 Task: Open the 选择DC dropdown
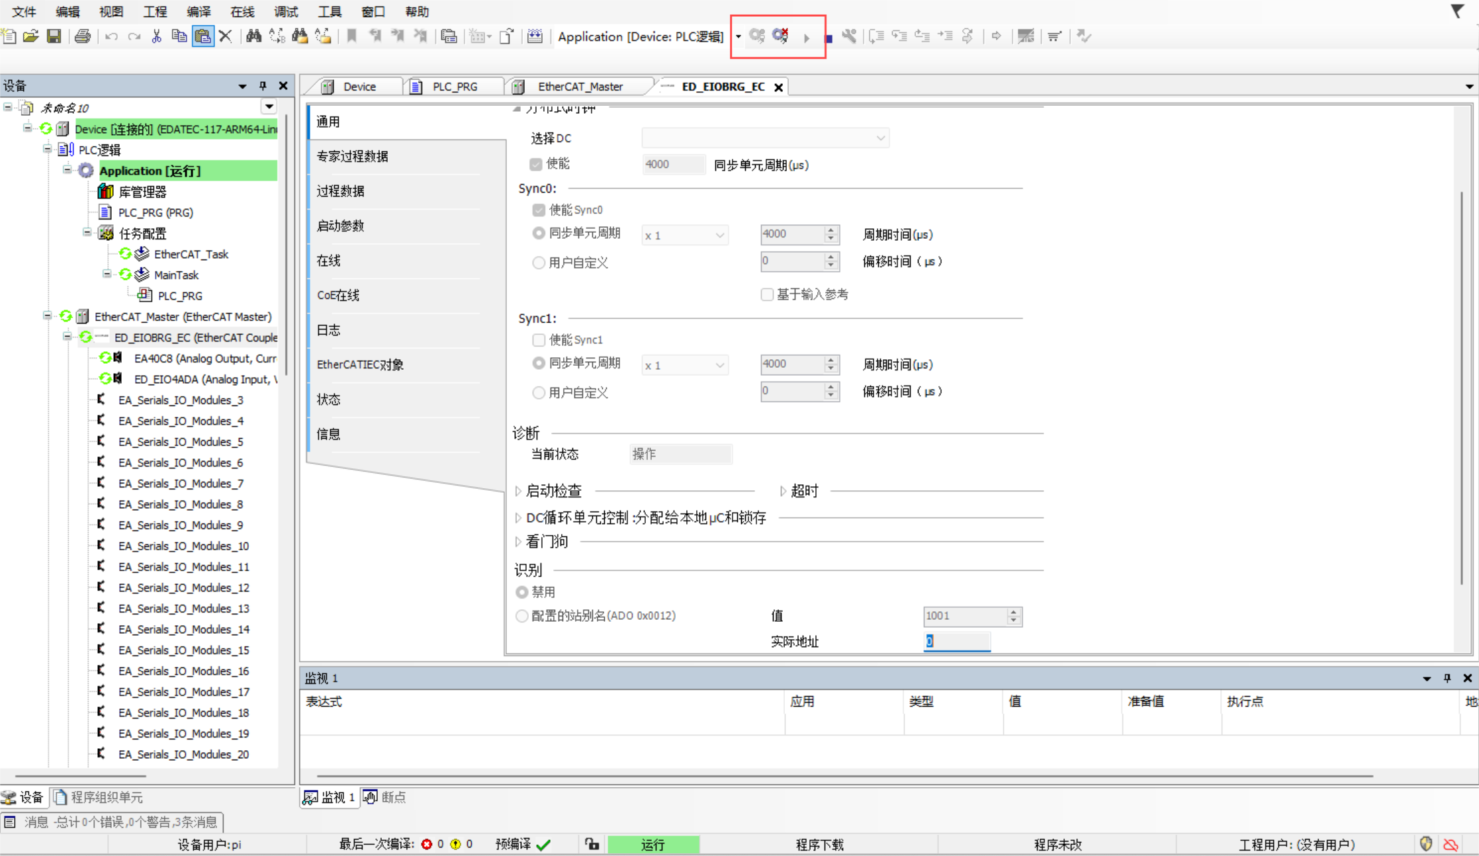pyautogui.click(x=765, y=138)
